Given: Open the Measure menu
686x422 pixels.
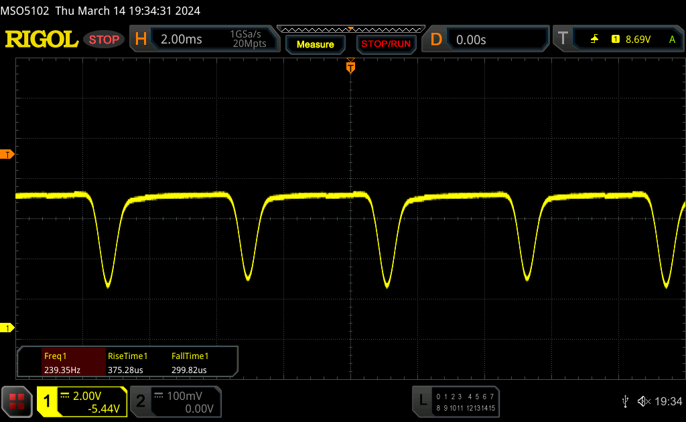Looking at the screenshot, I should (315, 44).
